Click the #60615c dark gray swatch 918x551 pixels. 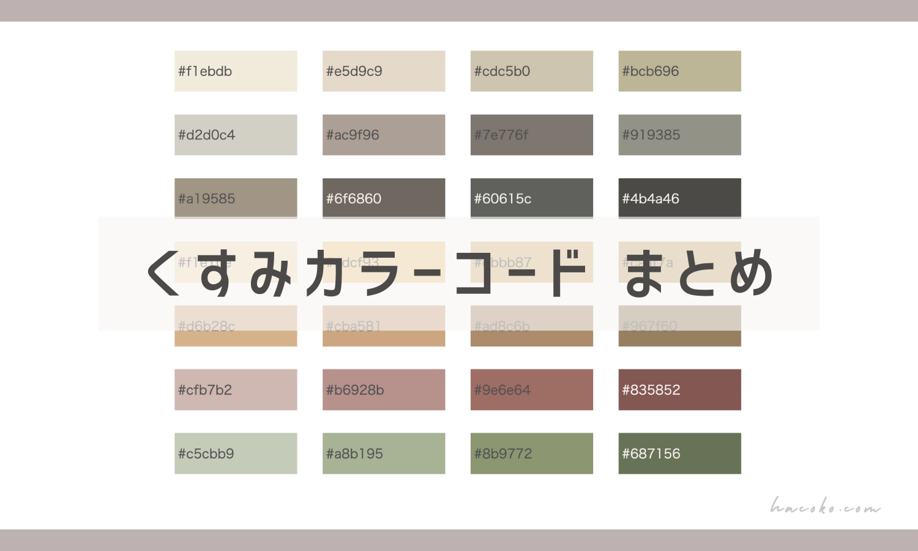click(x=531, y=198)
